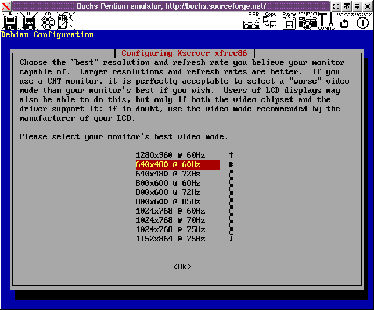
Task: Click the <Ok> button
Action: click(182, 266)
